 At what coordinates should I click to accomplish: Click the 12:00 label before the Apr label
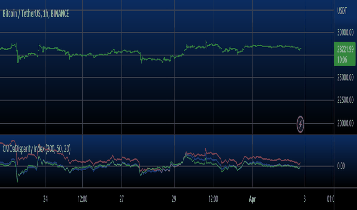click(x=213, y=199)
